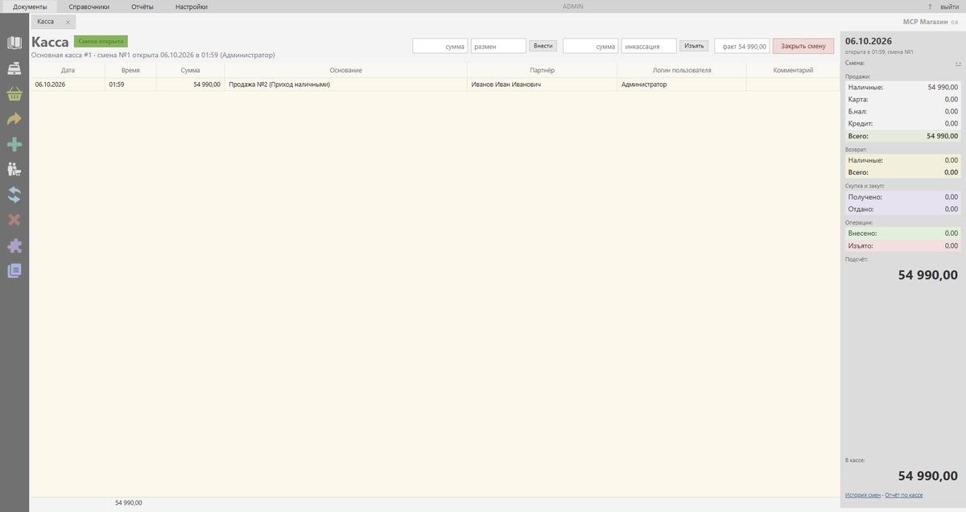This screenshot has width=966, height=512.
Task: Sort table by Время column header
Action: pos(130,71)
